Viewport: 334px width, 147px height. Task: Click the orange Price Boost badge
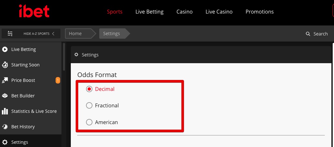[x=58, y=80]
